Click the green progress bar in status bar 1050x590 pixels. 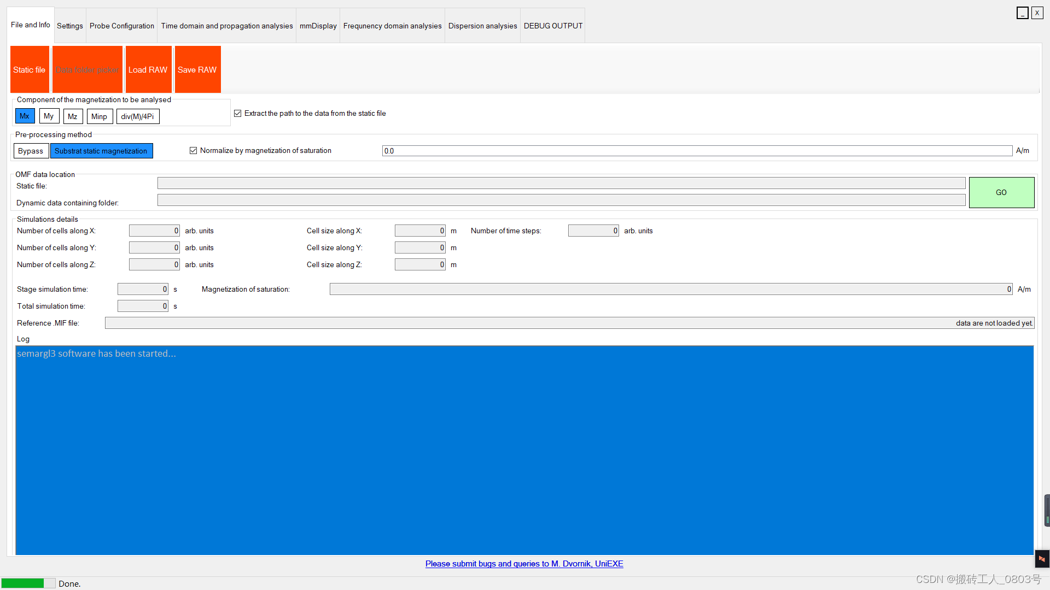(28, 583)
